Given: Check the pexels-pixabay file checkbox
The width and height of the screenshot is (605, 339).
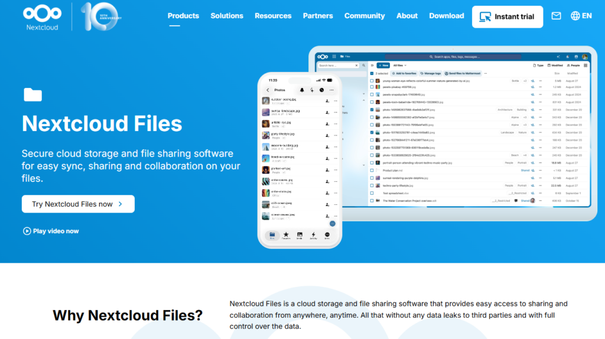Looking at the screenshot, I should (372, 87).
